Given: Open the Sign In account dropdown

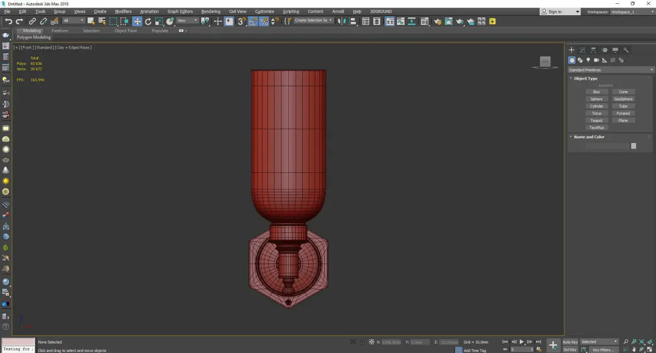Looking at the screenshot, I should pos(560,11).
